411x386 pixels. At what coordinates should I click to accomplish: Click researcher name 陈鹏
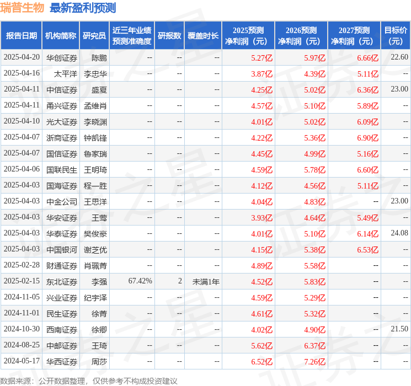(99, 58)
